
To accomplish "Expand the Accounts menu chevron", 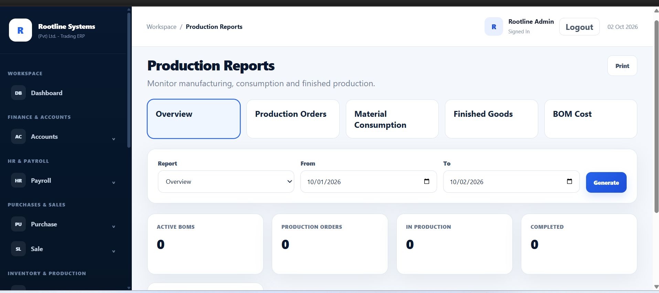I will click(x=114, y=139).
